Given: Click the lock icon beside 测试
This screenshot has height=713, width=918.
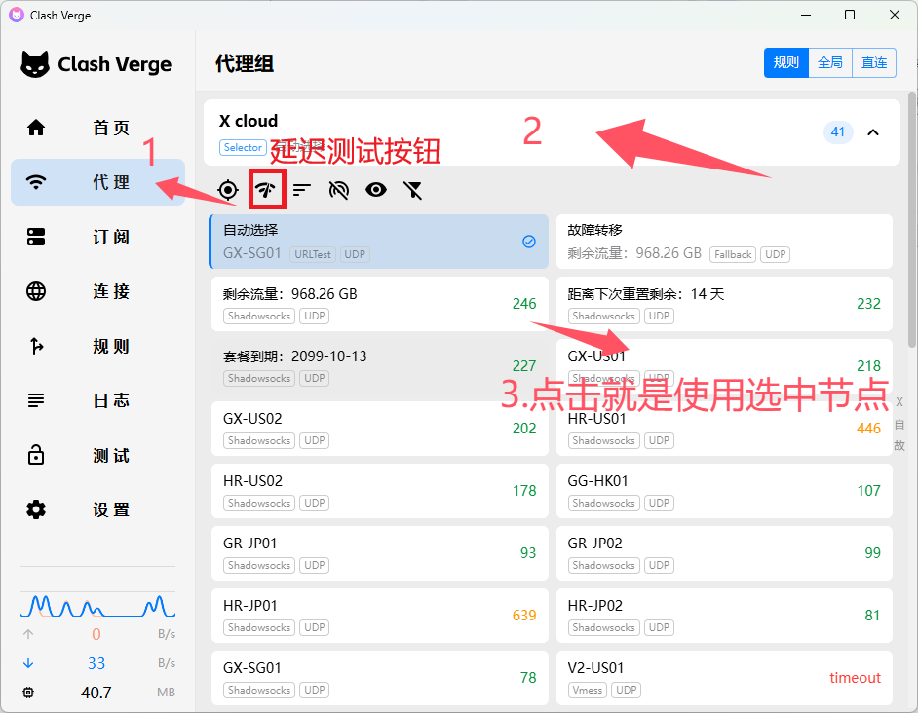Looking at the screenshot, I should click(x=36, y=455).
